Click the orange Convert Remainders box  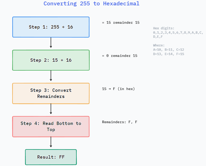click(51, 93)
